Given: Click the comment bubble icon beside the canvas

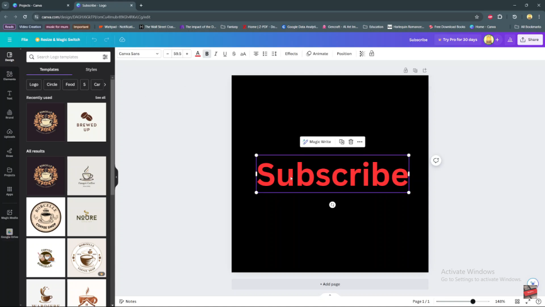Looking at the screenshot, I should (436, 161).
